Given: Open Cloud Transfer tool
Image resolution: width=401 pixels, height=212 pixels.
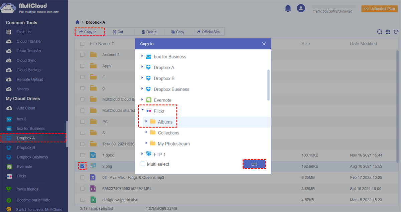Looking at the screenshot, I should pyautogui.click(x=29, y=41).
